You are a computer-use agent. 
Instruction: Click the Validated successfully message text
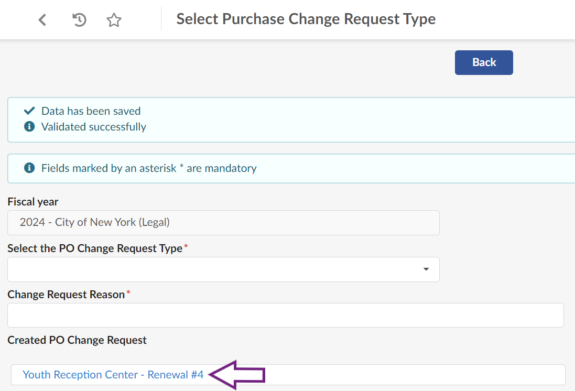pos(93,127)
